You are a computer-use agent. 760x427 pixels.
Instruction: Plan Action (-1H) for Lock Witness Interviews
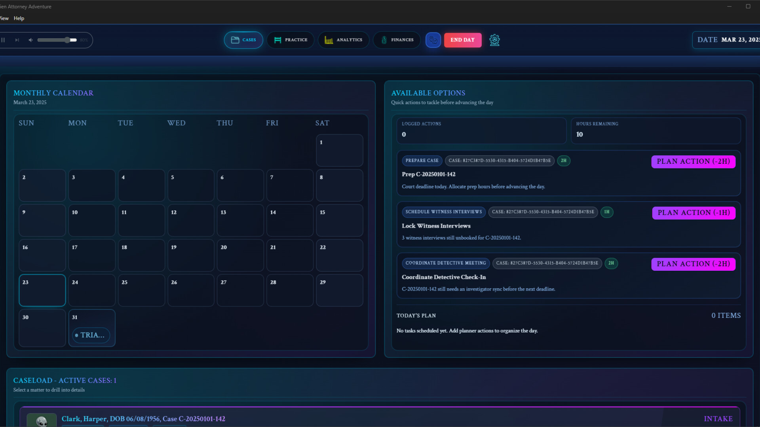(693, 213)
